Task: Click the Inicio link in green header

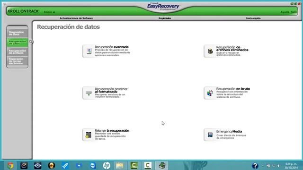Action: pos(49,12)
